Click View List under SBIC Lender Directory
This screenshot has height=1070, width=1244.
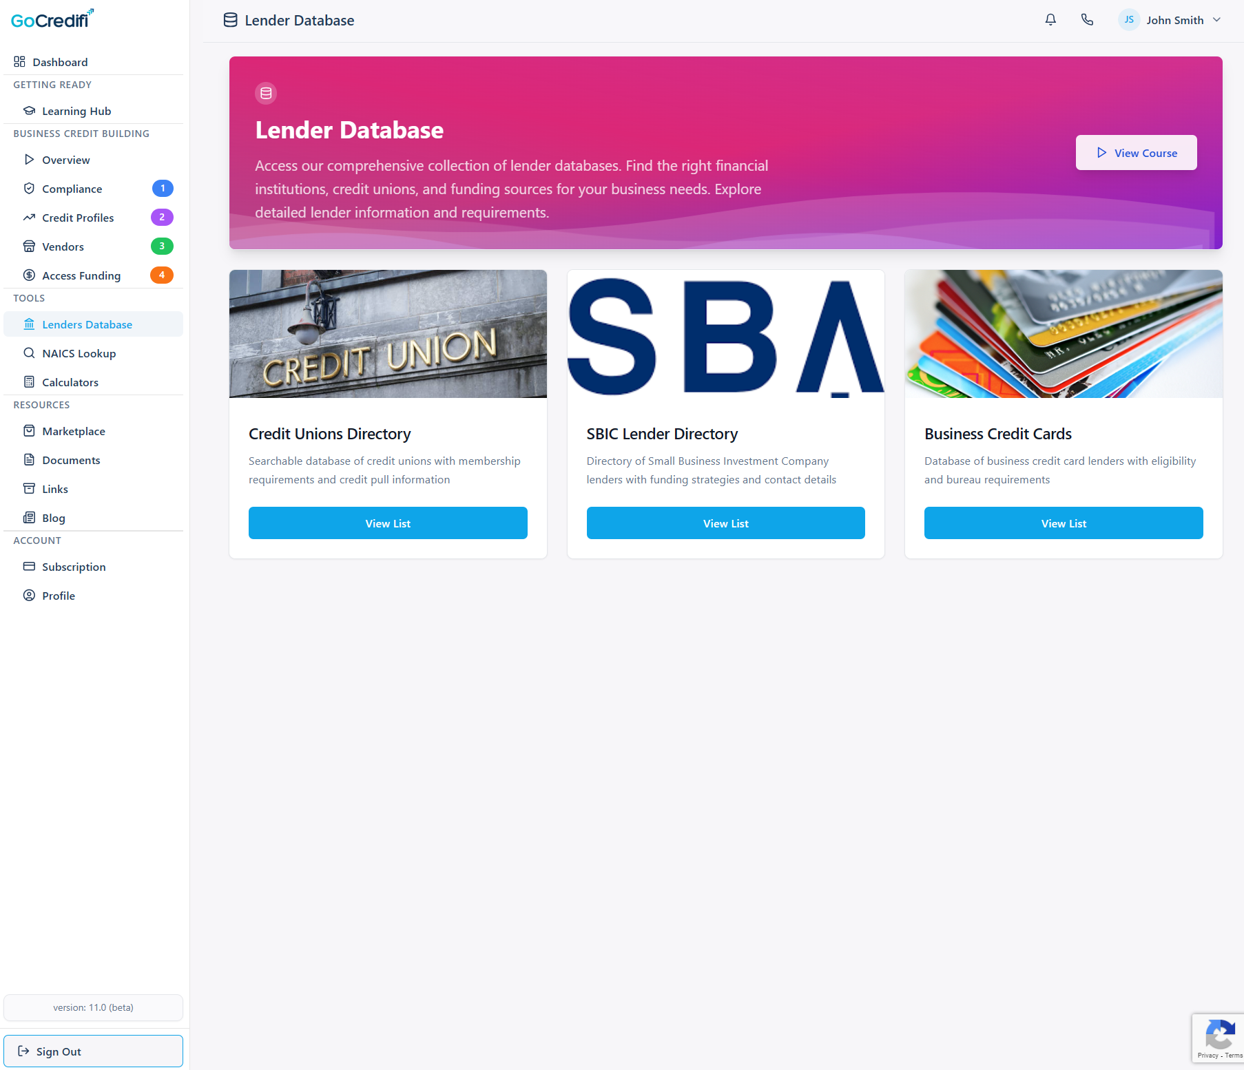coord(725,523)
